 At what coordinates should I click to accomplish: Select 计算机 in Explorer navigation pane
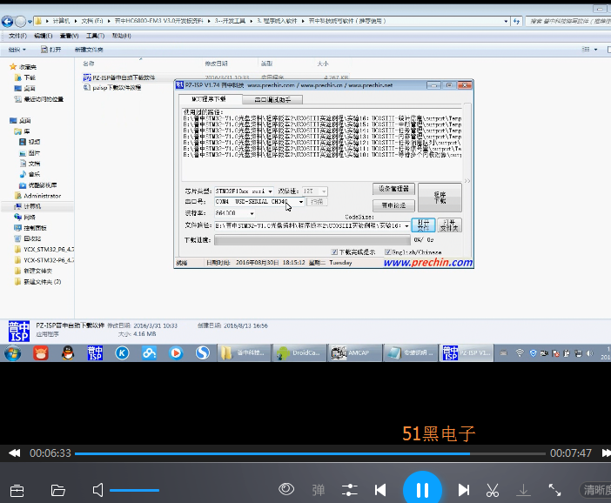[28, 206]
